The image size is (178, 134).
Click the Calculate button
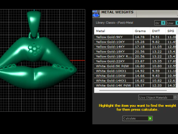[138, 118]
